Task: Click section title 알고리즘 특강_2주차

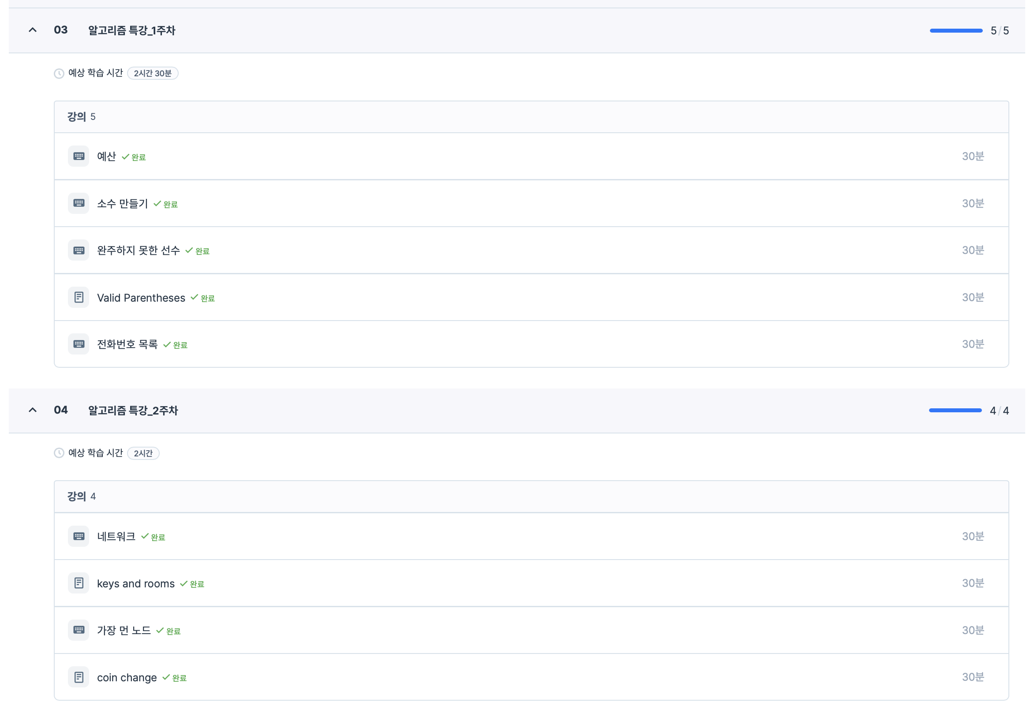Action: click(133, 411)
